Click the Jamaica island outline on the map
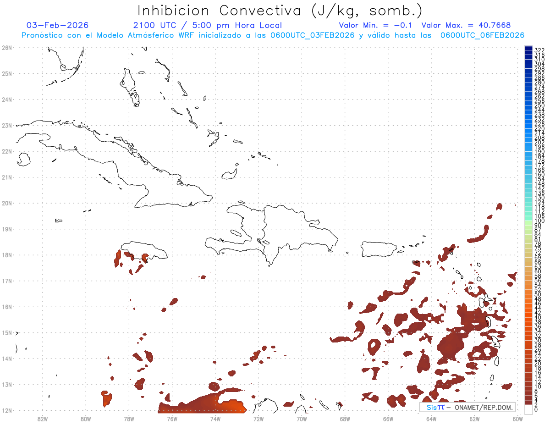 tap(144, 251)
